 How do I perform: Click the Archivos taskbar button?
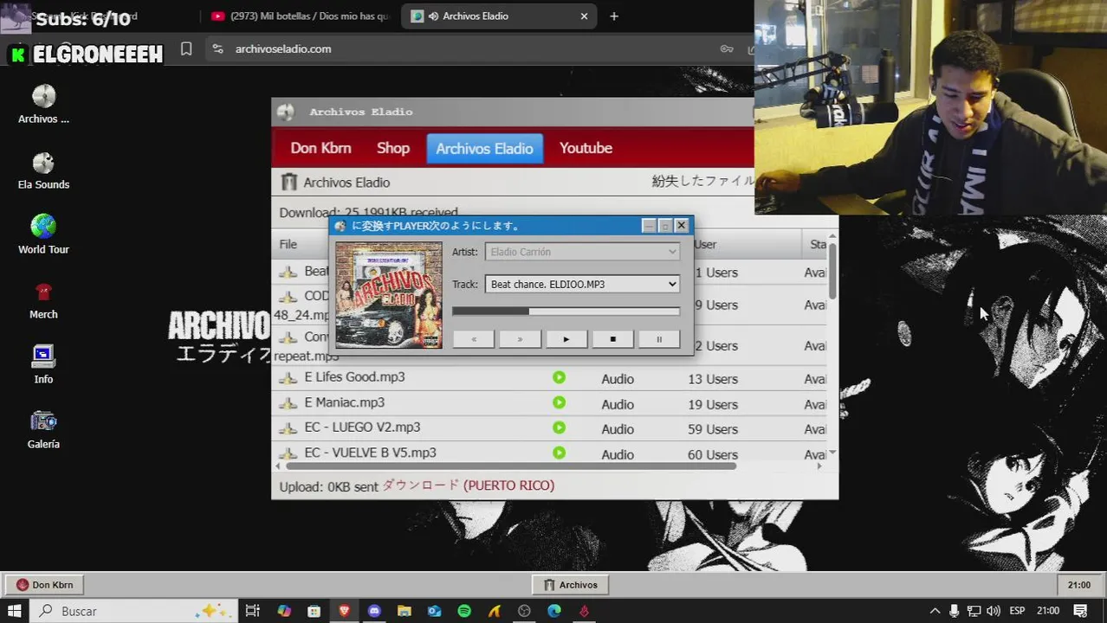tap(570, 585)
